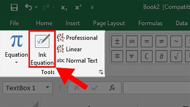This screenshot has height=107, width=190.
Task: Apply Superscript from Quick Access Toolbar
Action: tap(78, 7)
